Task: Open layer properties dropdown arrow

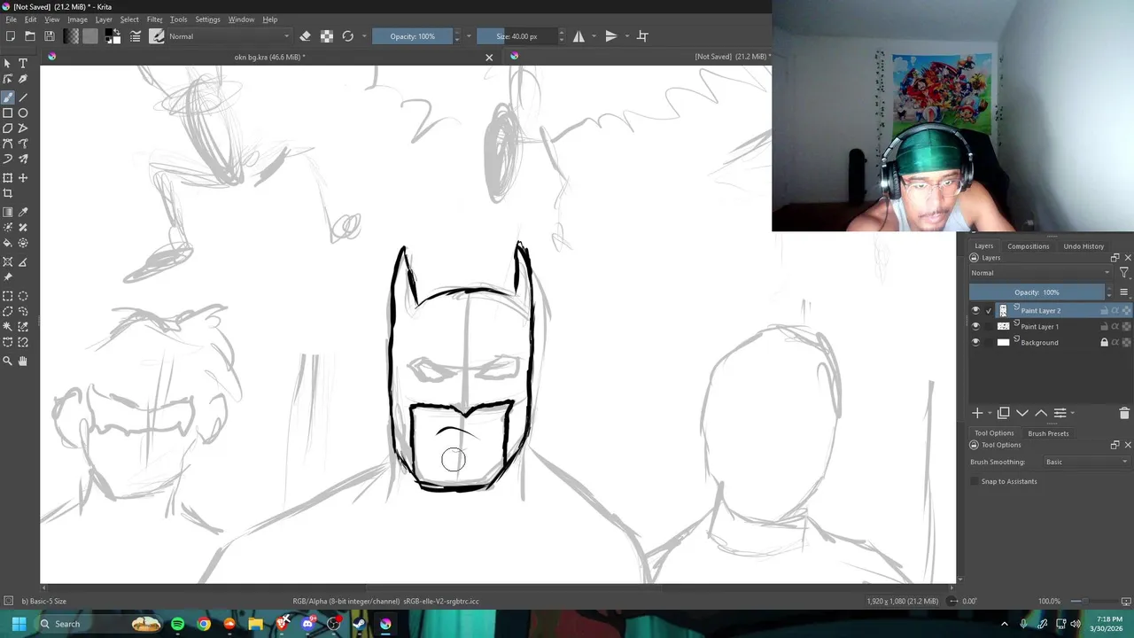Action: pyautogui.click(x=1073, y=413)
